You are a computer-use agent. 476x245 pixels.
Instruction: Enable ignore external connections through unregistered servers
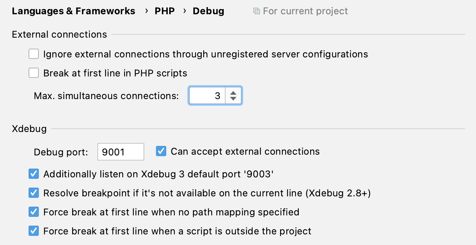[x=33, y=53]
